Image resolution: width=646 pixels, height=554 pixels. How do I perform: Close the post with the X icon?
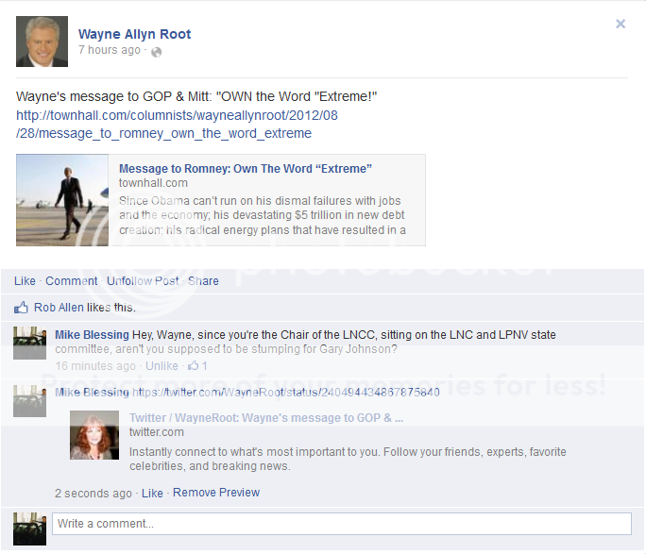click(x=620, y=24)
